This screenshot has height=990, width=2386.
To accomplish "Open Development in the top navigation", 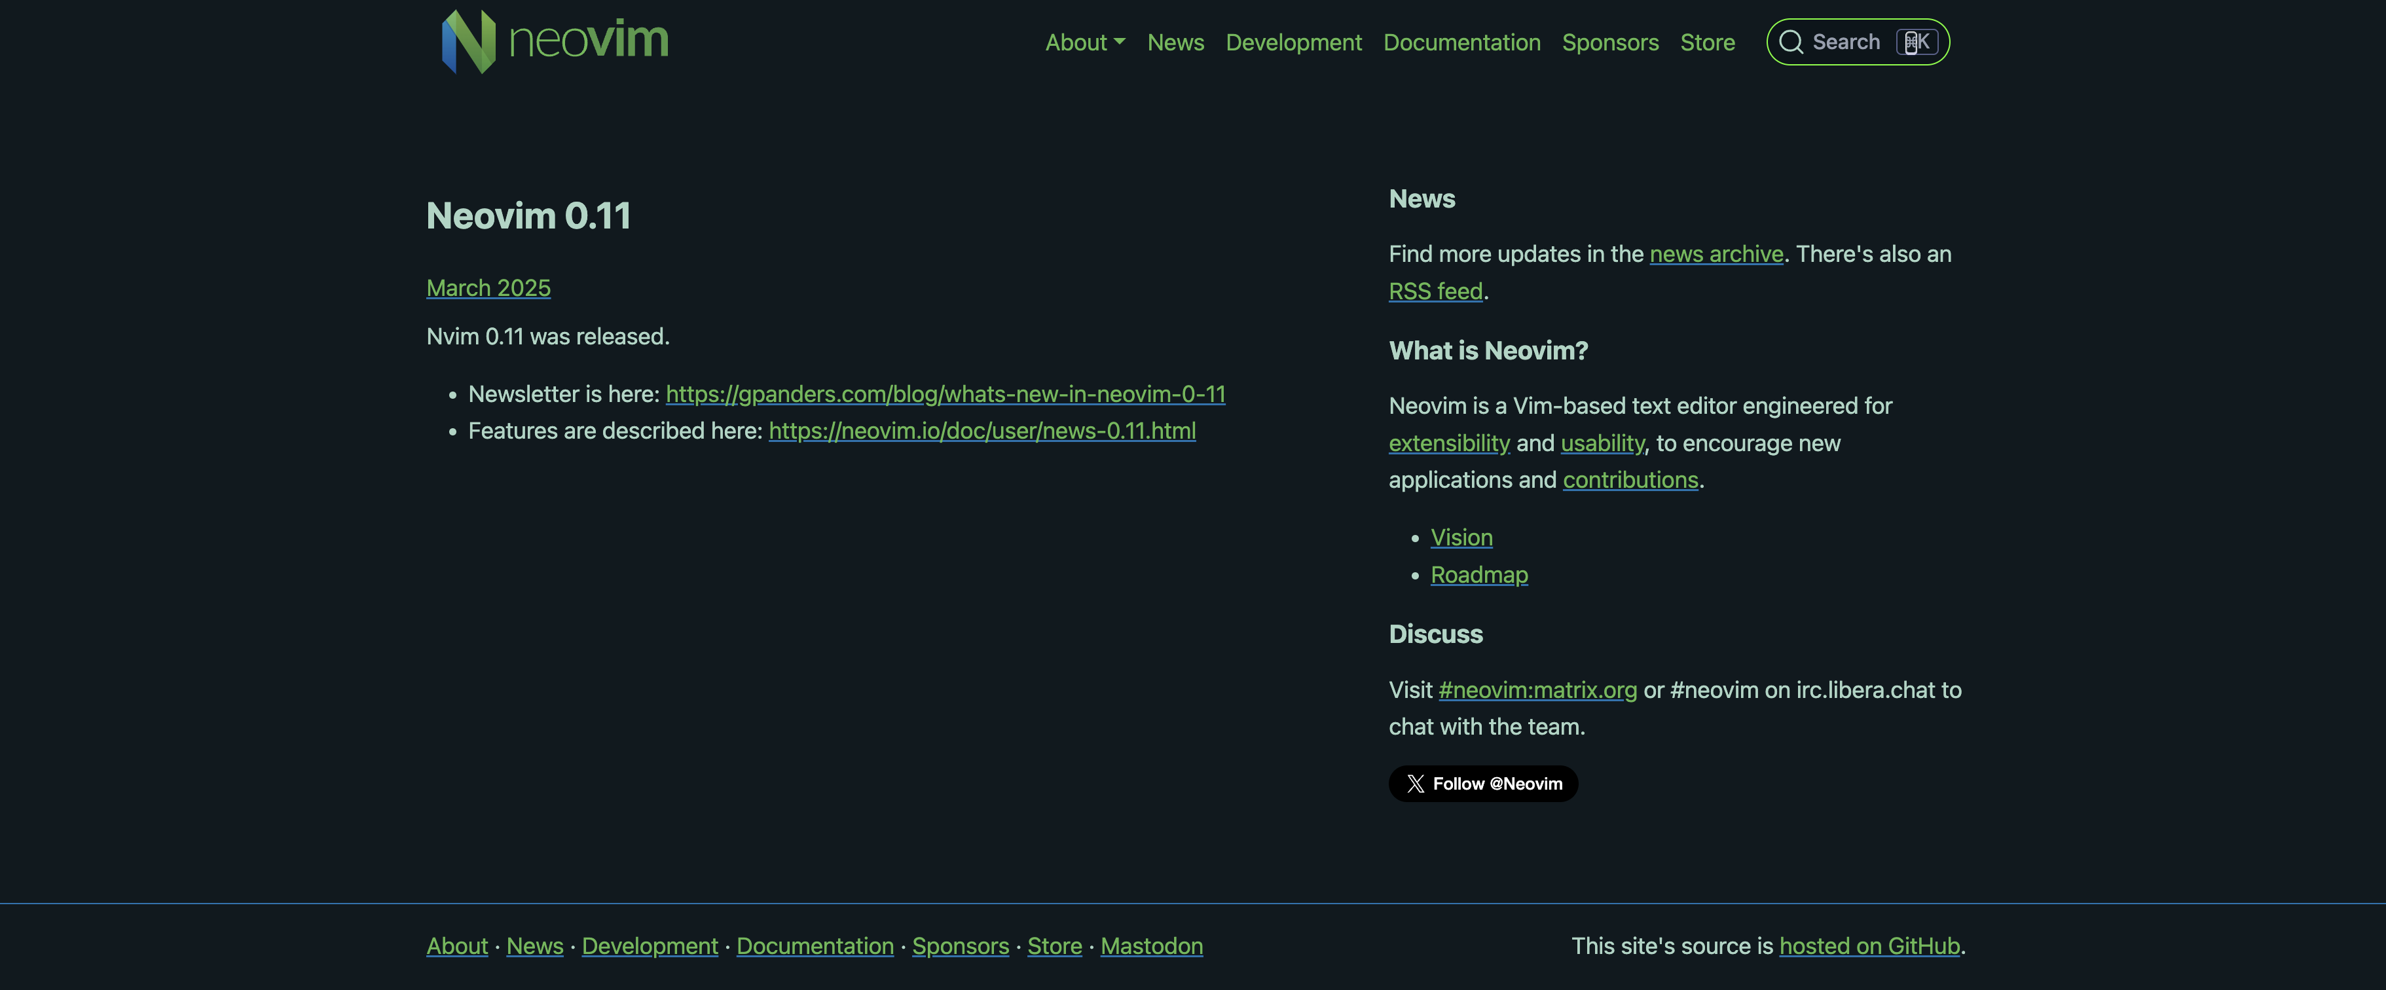I will [1293, 43].
